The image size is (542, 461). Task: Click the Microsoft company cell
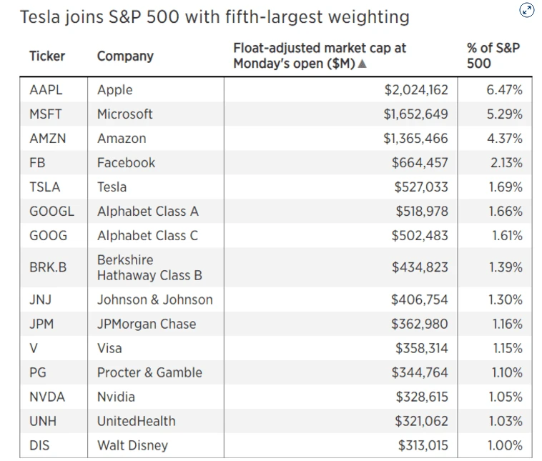pyautogui.click(x=125, y=114)
